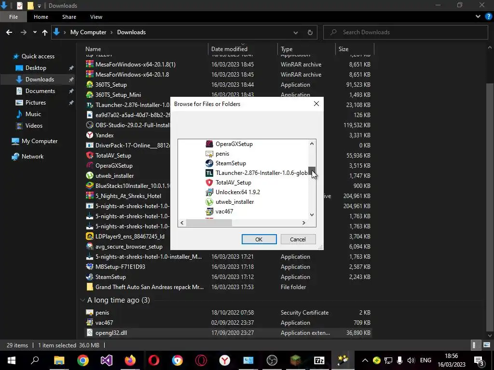Collapse the 'A long time ago' group

pos(82,300)
